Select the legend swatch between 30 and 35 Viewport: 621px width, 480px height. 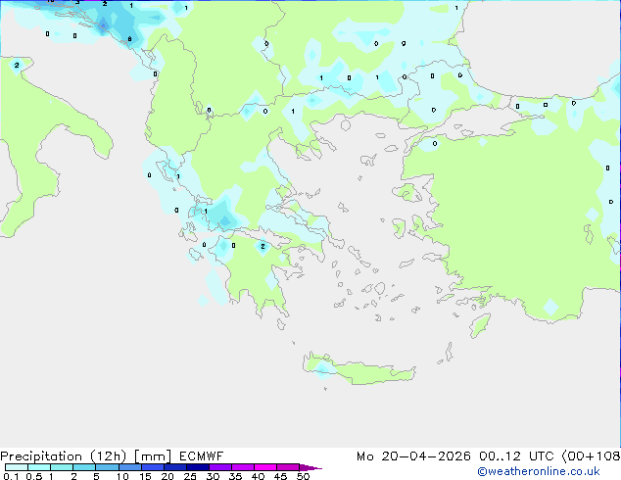click(220, 467)
